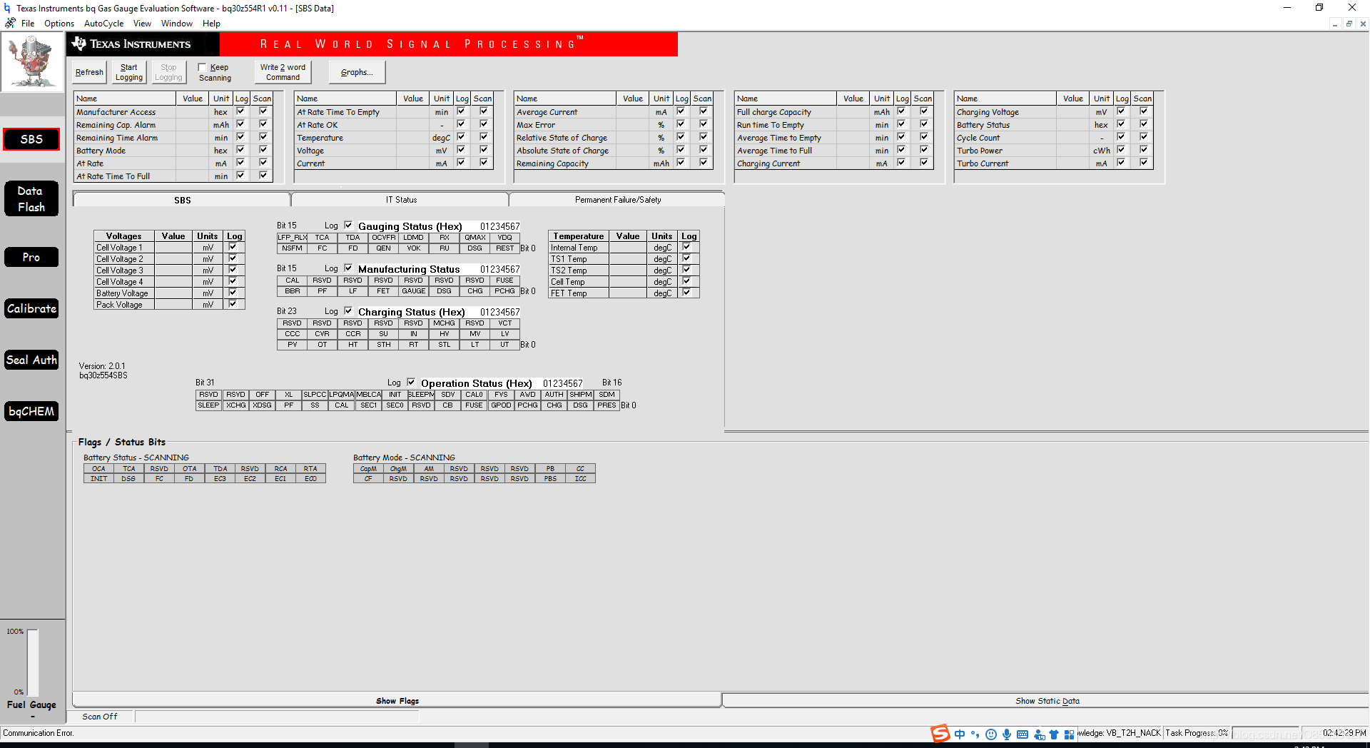Toggle the Keep Scanning checkbox
This screenshot has height=748, width=1370.
pos(202,67)
